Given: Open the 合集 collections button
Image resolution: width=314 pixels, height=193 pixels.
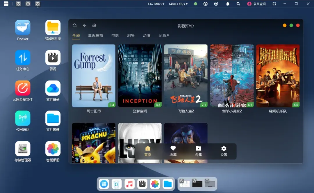Looking at the screenshot, I should 198,151.
